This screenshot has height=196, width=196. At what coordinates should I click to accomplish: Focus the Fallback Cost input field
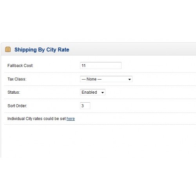click(101, 65)
